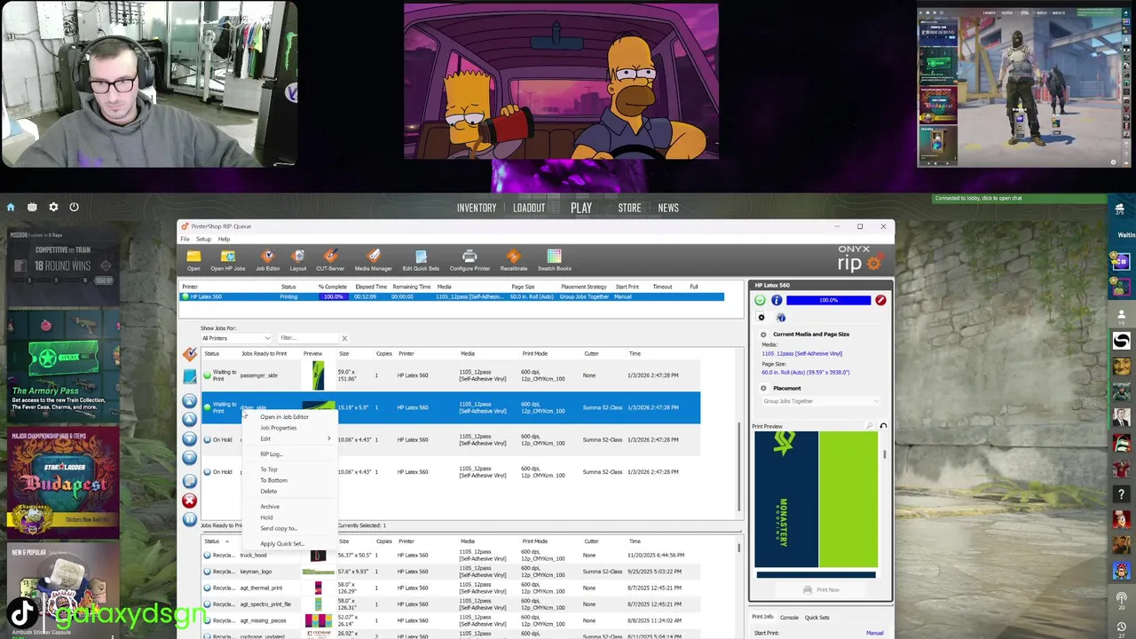
Task: Click the 60.0 in. Roll page size link
Action: pos(805,373)
